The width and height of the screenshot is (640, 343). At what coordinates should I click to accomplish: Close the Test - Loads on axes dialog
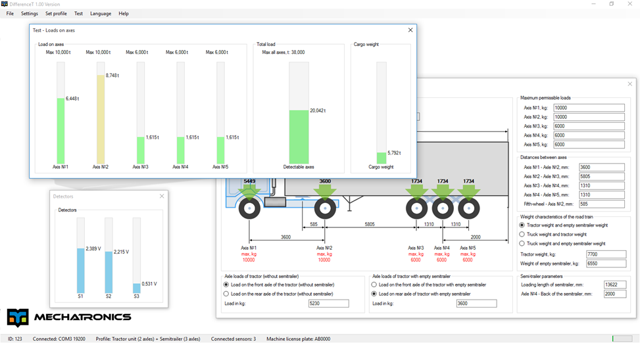click(x=410, y=30)
